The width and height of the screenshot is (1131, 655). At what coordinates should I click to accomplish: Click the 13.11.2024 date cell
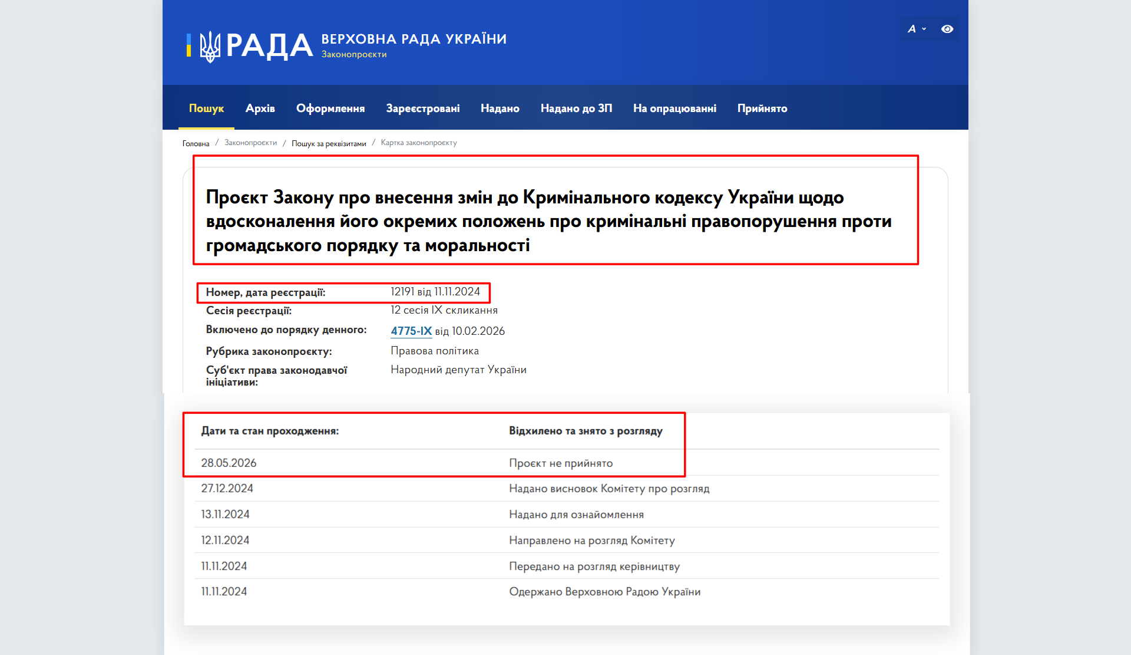coord(225,514)
